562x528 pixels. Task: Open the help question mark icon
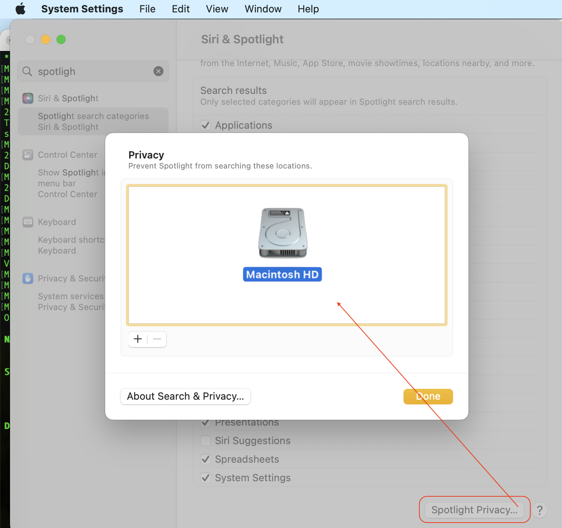coord(540,510)
